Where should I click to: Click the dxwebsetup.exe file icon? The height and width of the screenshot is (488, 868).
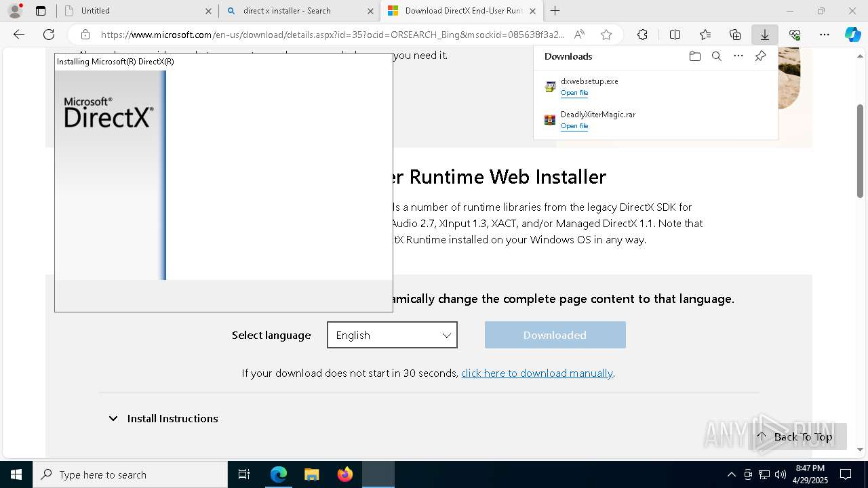click(550, 87)
